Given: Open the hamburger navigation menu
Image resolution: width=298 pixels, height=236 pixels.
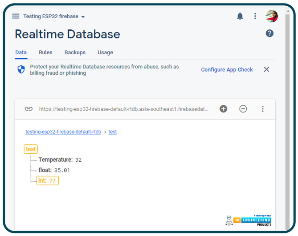Looking at the screenshot, I should 16,16.
